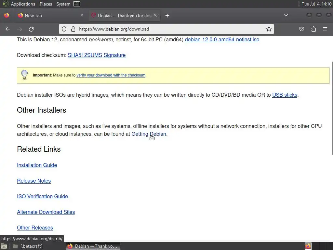Click the Related Links heading
333x250 pixels.
[x=39, y=149]
